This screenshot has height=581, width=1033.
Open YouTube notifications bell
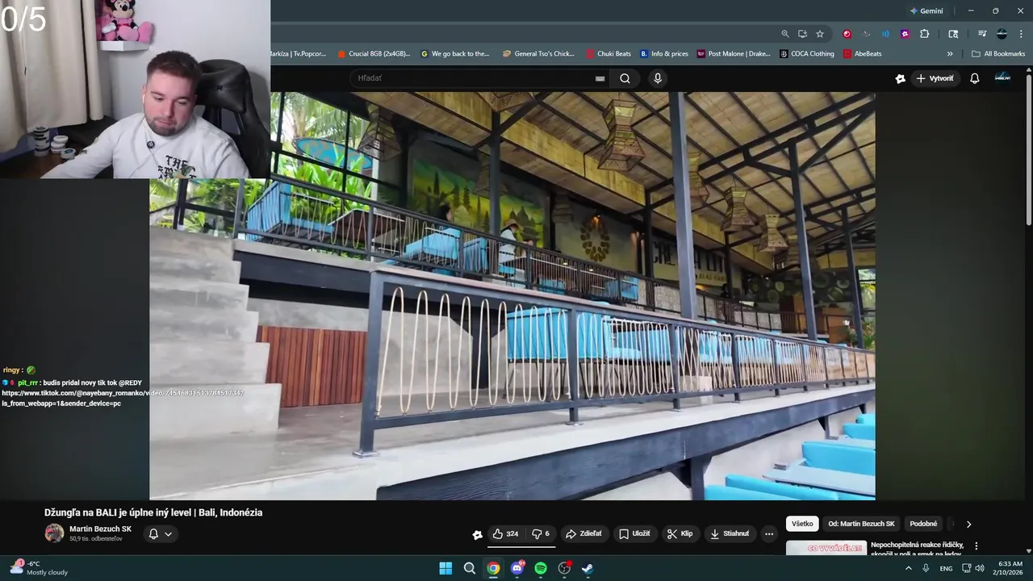[974, 78]
